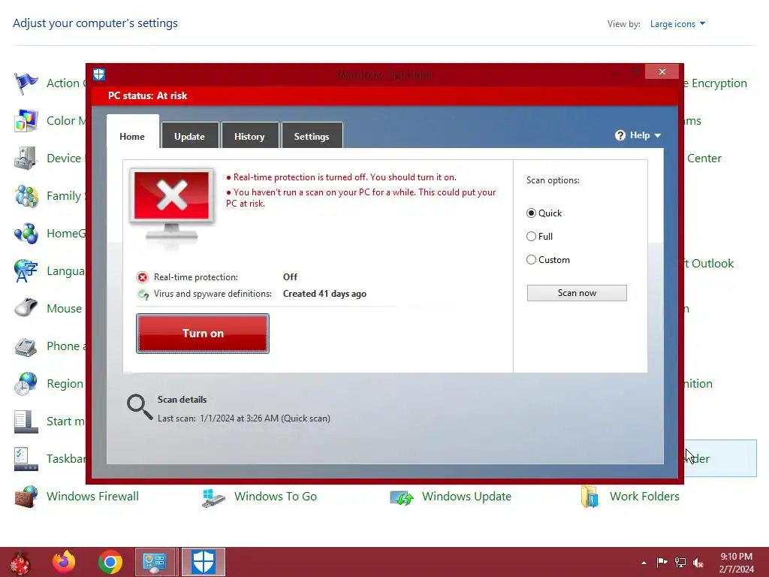Switch to the History tab
Viewport: 769px width, 577px height.
(249, 136)
